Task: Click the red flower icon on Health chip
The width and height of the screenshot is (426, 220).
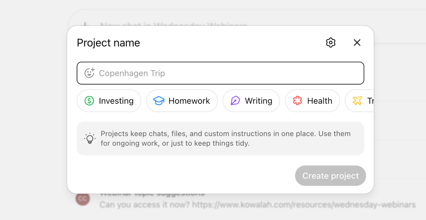Action: pos(297,101)
